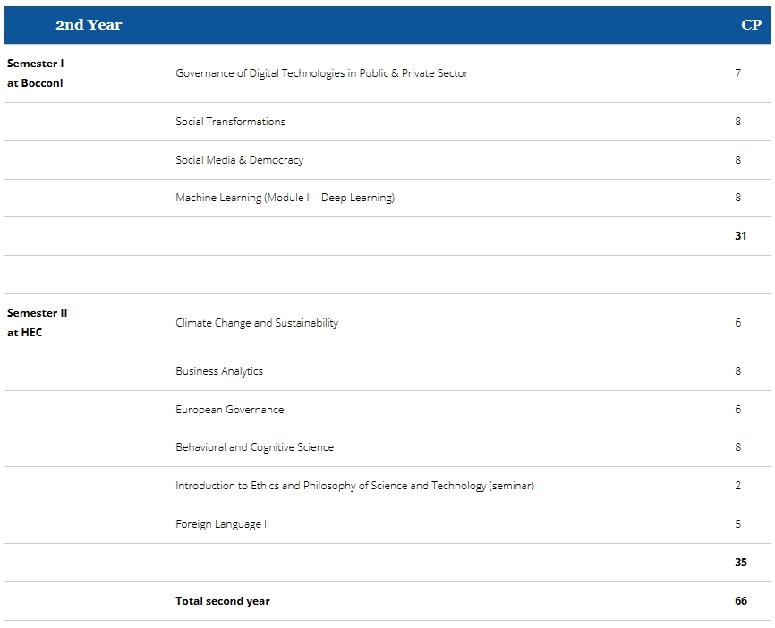The width and height of the screenshot is (775, 628).
Task: Select 'Behavioral and Cognitive Science' course
Action: [254, 447]
